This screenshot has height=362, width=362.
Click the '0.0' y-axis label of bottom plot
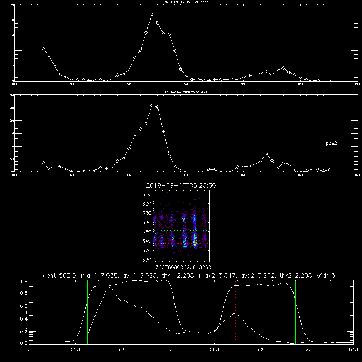[24, 343]
